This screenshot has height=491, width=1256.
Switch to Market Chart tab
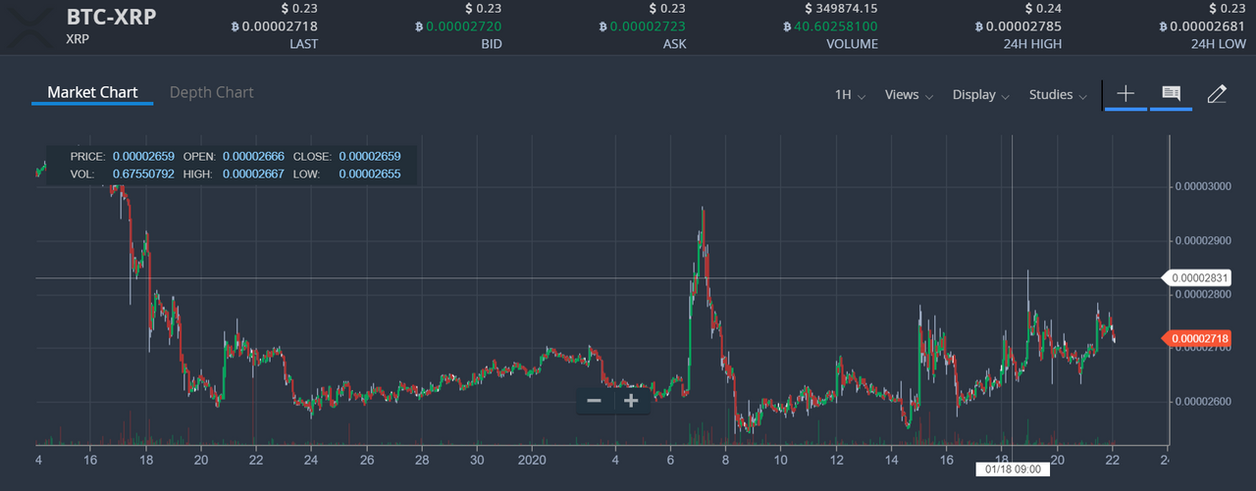(x=92, y=92)
